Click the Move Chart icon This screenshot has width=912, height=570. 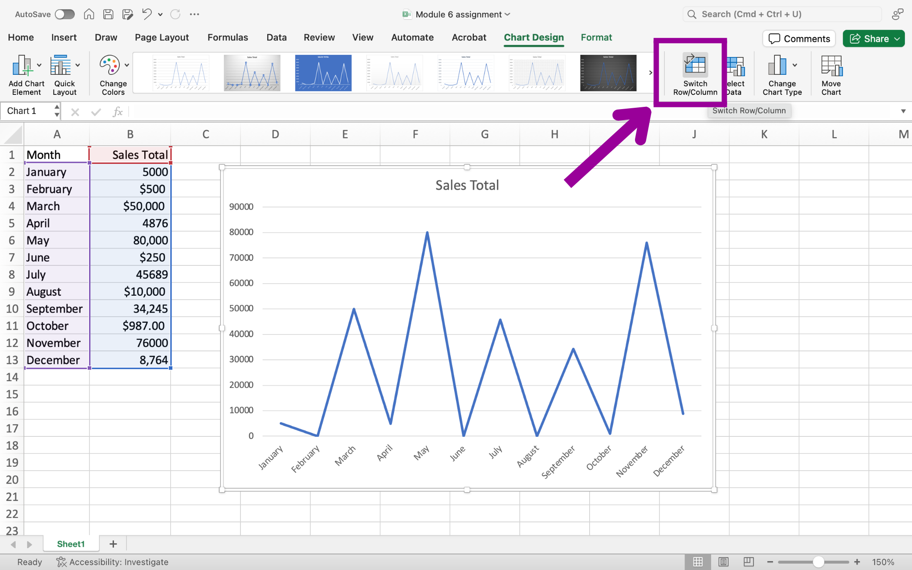tap(831, 65)
